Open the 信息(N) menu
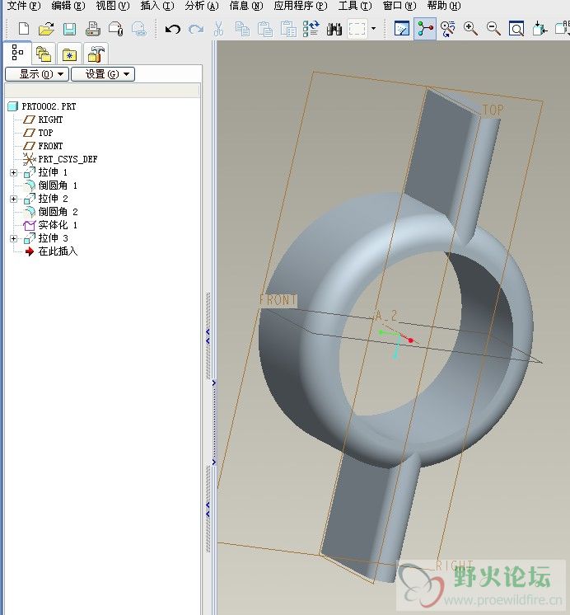This screenshot has width=570, height=615. pyautogui.click(x=246, y=6)
